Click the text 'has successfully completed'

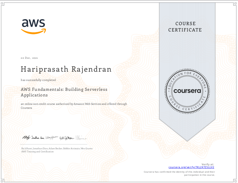(38, 80)
